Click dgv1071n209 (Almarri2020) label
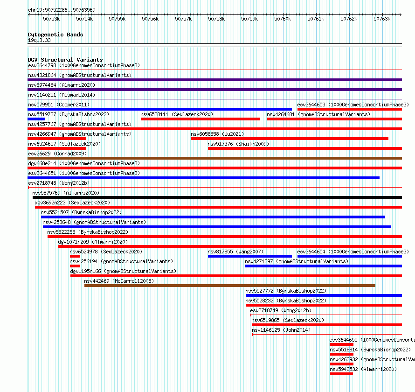Viewport: 415px width, 392px height. click(x=93, y=242)
